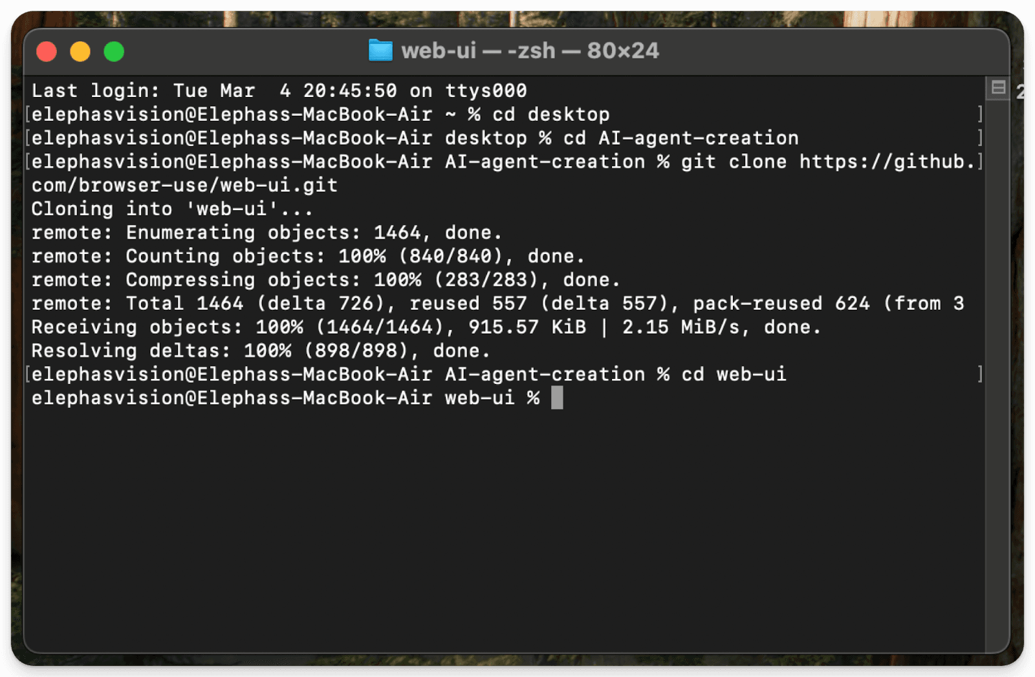This screenshot has width=1035, height=677.
Task: Click the "com/browser-use/web-ui.git" wrapped URL text
Action: pyautogui.click(x=184, y=186)
